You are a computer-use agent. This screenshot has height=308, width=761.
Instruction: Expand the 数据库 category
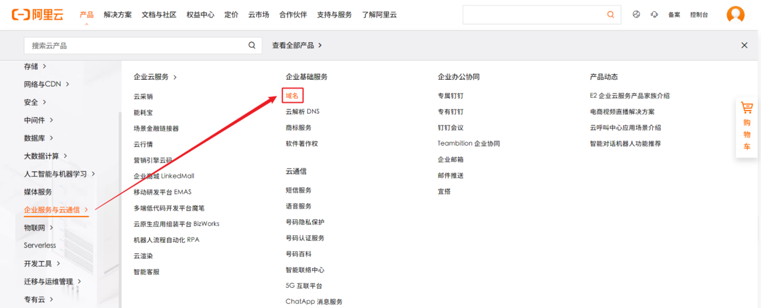[x=39, y=138]
